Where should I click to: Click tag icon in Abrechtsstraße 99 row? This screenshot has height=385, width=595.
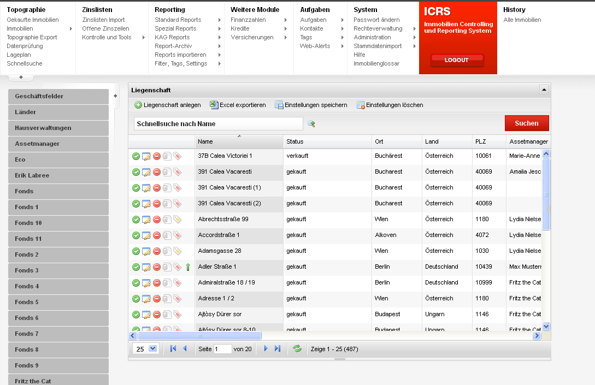coord(177,220)
